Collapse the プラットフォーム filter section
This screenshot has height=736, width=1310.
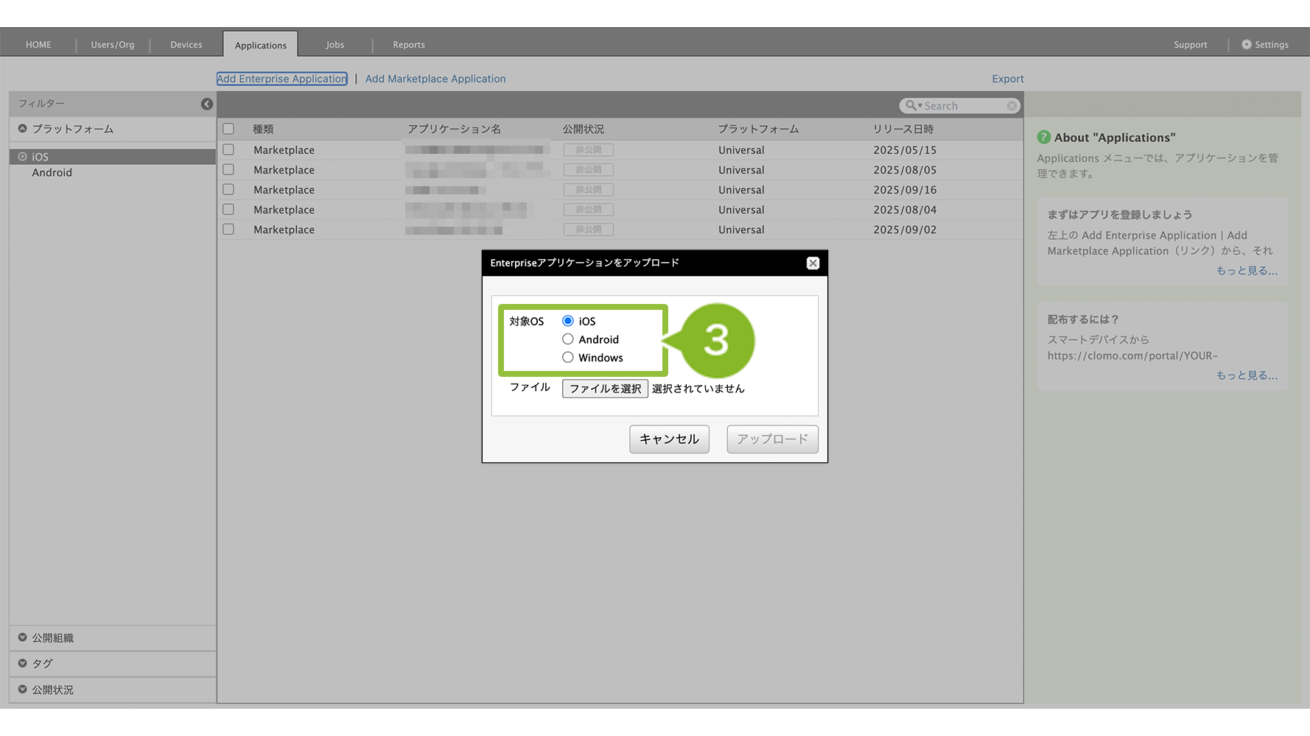click(x=23, y=129)
